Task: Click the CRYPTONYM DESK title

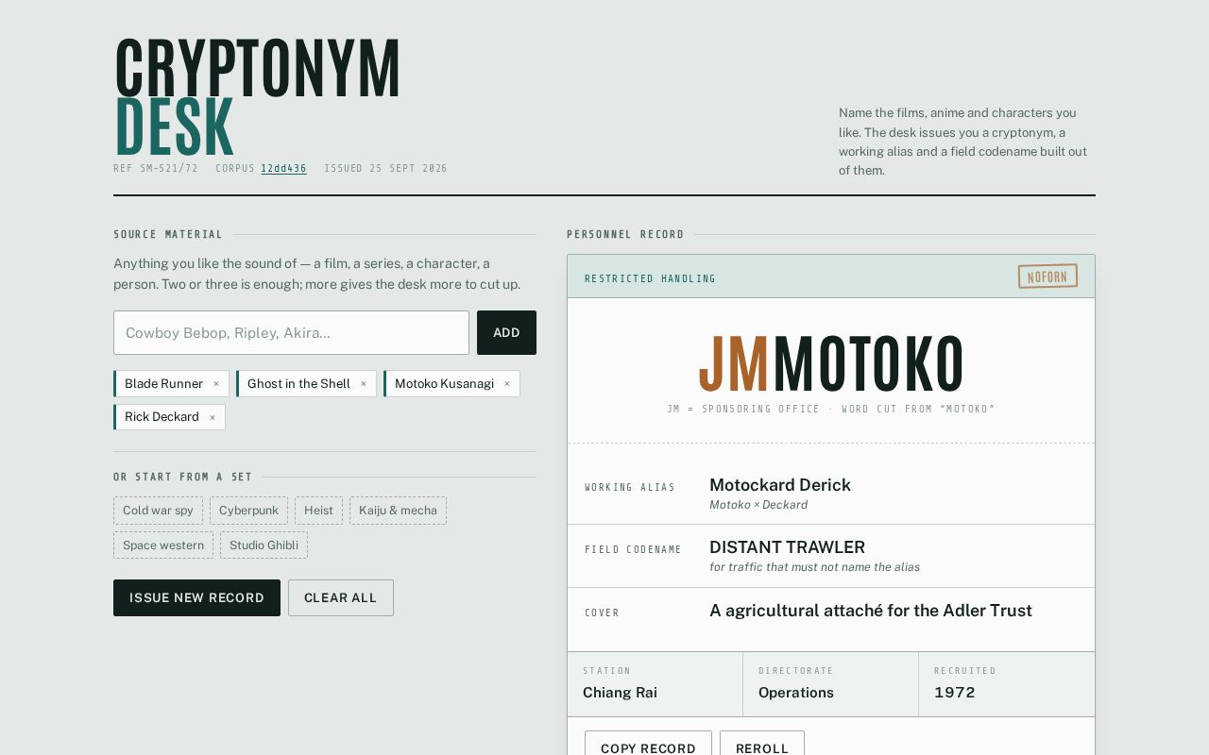Action: pyautogui.click(x=258, y=97)
